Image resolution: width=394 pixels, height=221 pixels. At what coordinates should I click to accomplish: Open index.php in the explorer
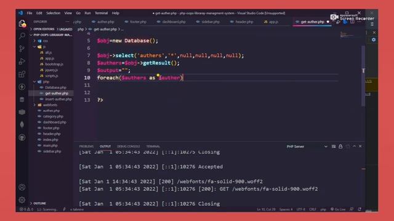50,139
